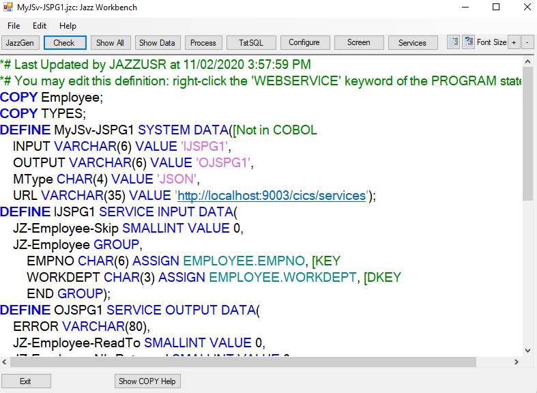Screen dimensions: 537x393
Task: Click 'DEFINE OJSPG1 SERVICE OUTPUT DATA(' line
Action: [x=130, y=310]
